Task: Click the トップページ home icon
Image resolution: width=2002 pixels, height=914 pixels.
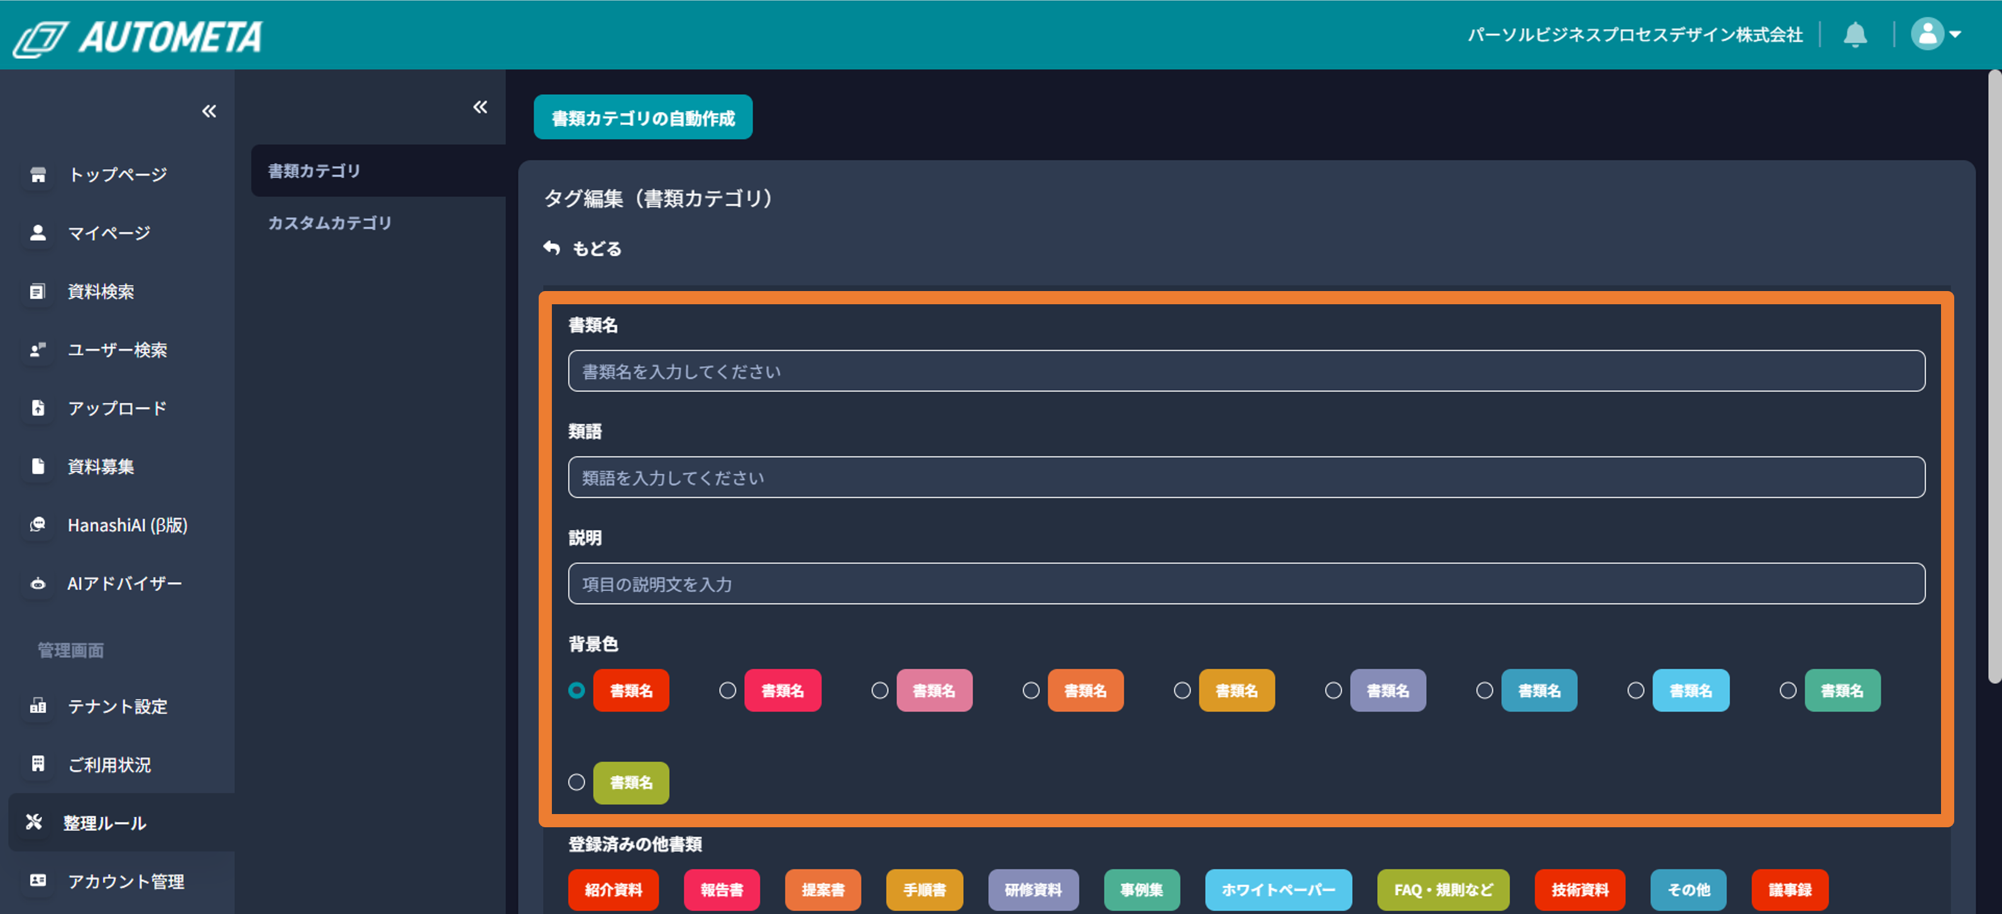Action: [x=37, y=174]
